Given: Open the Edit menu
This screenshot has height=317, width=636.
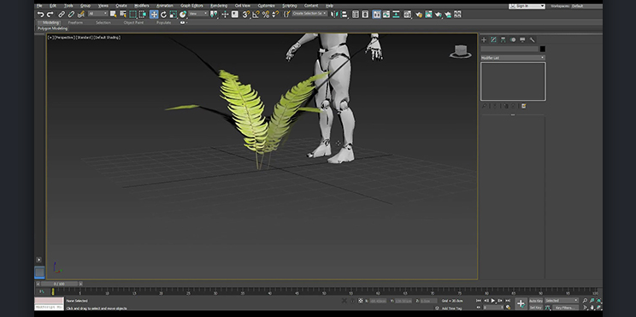Looking at the screenshot, I should [53, 6].
